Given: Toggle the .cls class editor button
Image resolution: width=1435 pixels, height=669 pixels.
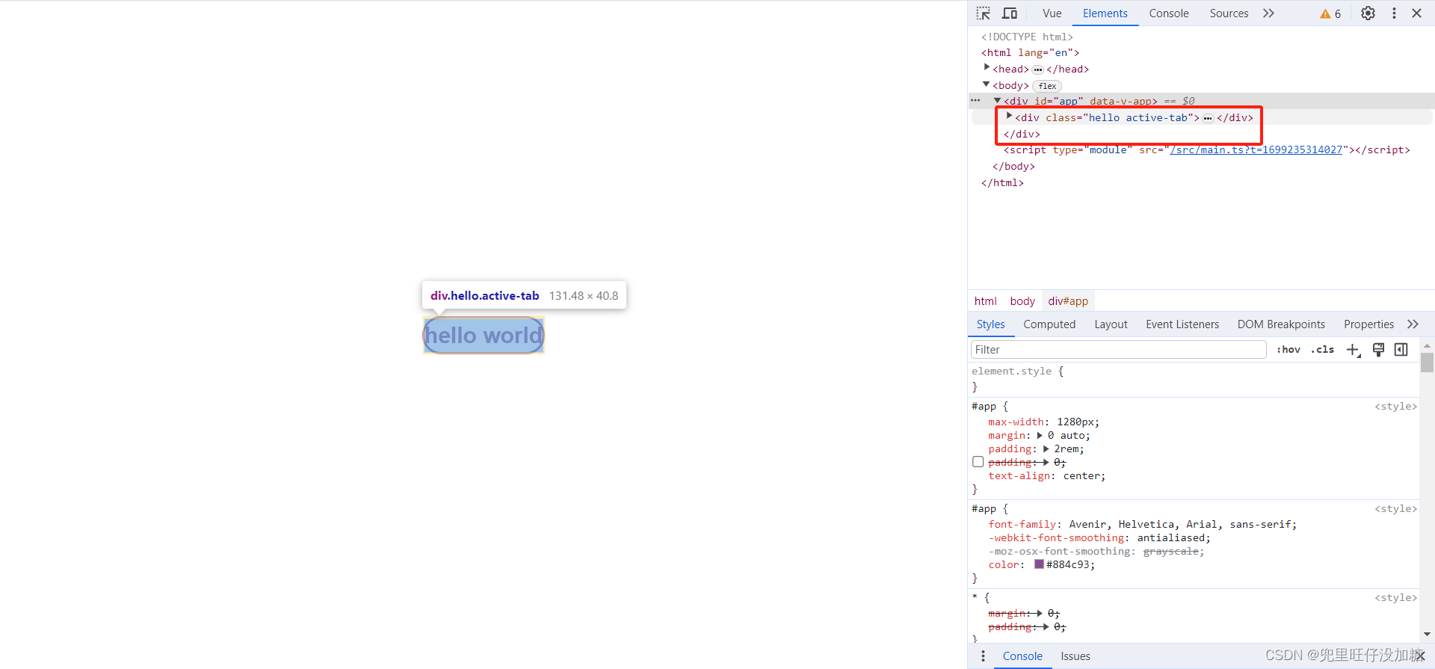Looking at the screenshot, I should (x=1322, y=349).
